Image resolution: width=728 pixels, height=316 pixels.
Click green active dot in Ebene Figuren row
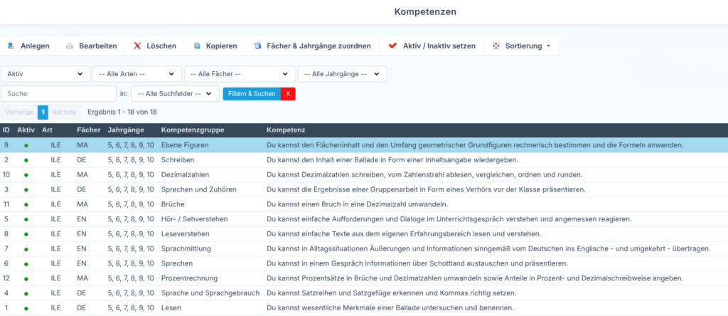coord(26,145)
